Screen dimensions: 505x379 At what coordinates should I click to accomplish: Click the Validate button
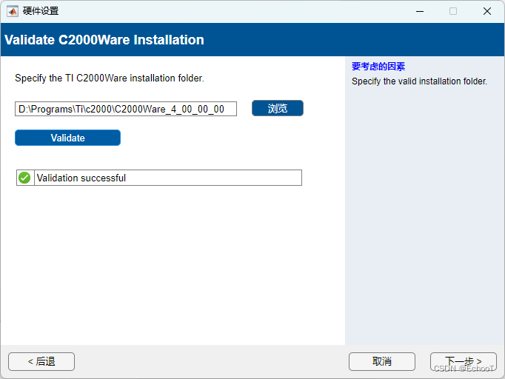(67, 138)
